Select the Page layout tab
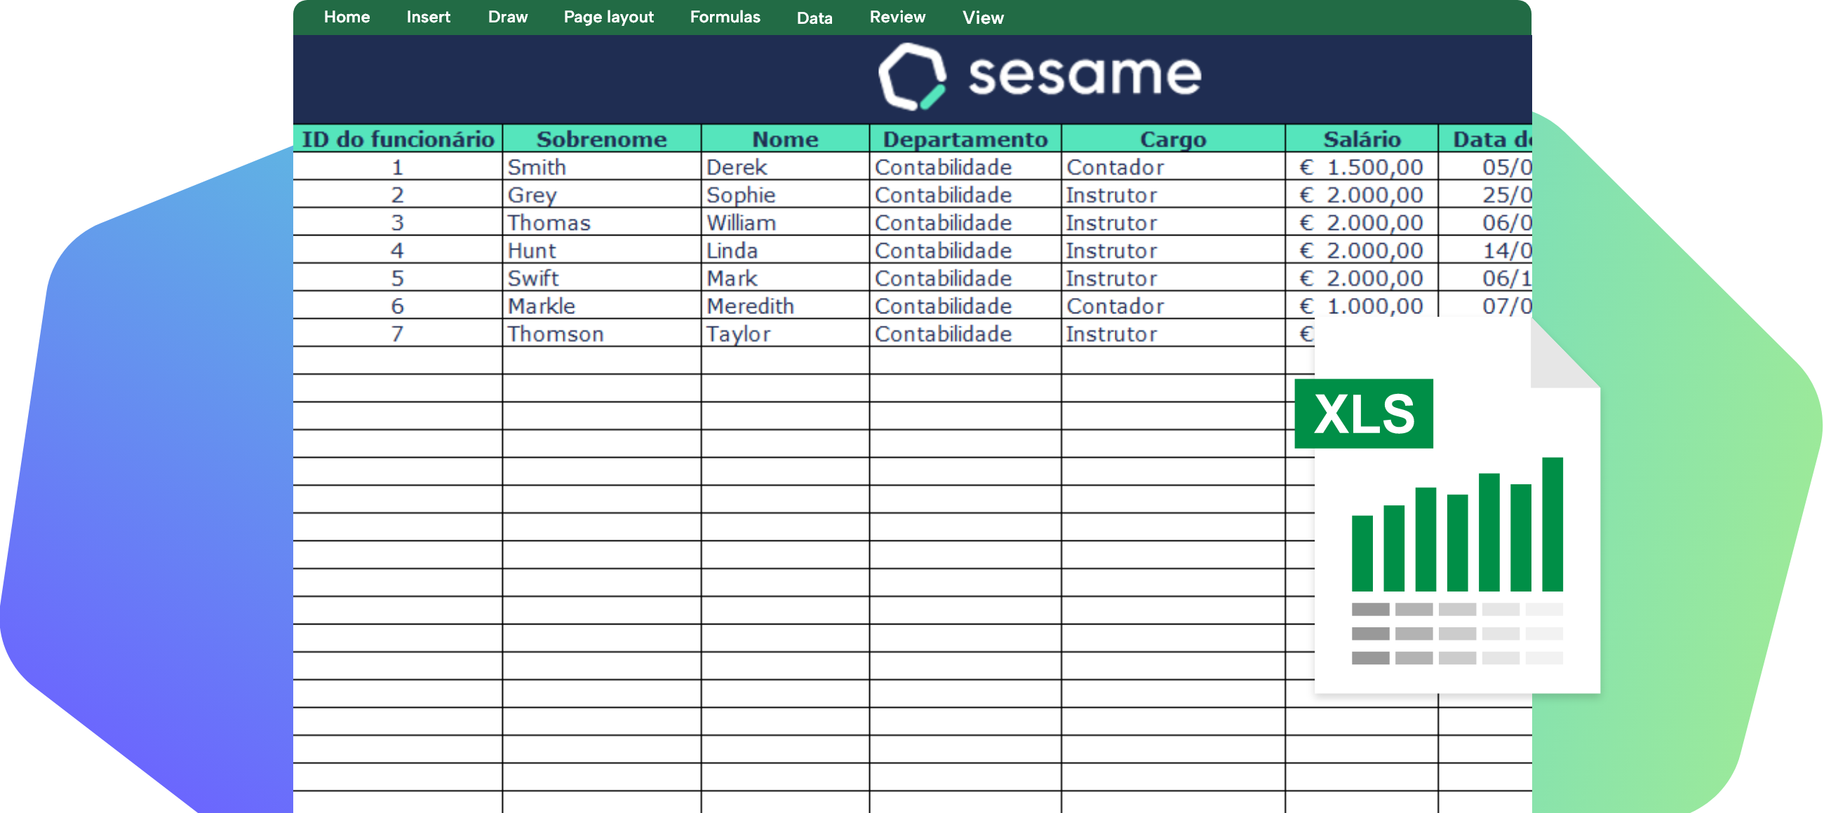This screenshot has width=1824, height=813. (608, 17)
